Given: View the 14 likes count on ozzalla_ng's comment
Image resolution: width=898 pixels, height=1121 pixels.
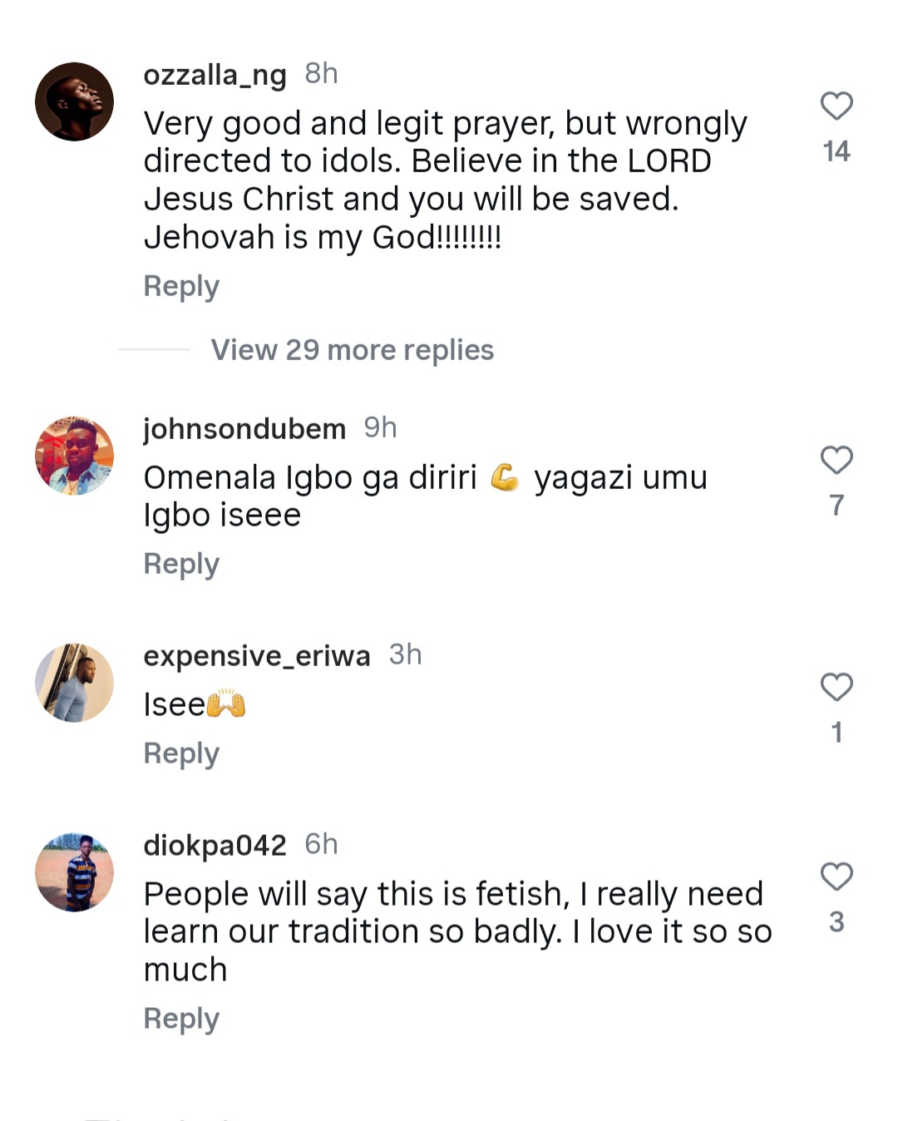Looking at the screenshot, I should click(x=836, y=151).
